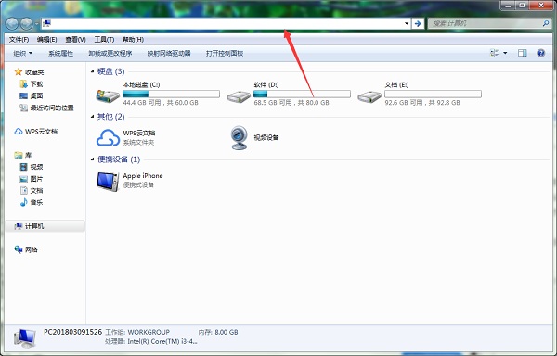This screenshot has width=557, height=356.
Task: Click the Back navigation arrow button
Action: click(x=12, y=24)
